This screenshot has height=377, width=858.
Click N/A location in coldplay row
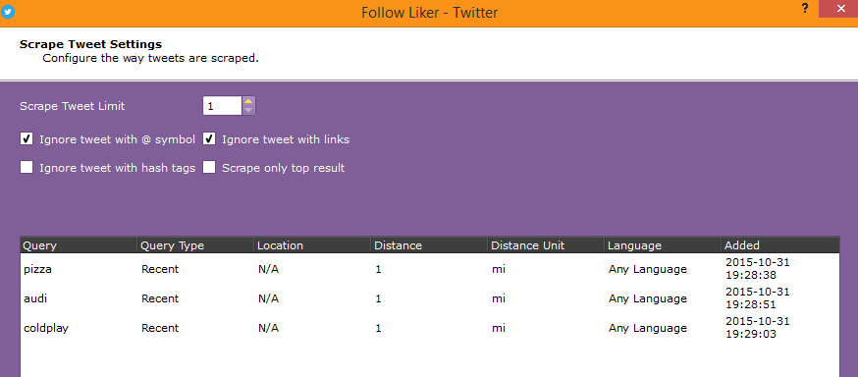click(268, 328)
